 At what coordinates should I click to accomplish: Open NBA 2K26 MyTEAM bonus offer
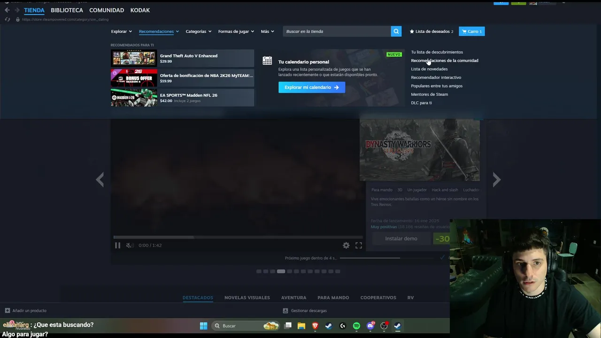click(x=182, y=78)
